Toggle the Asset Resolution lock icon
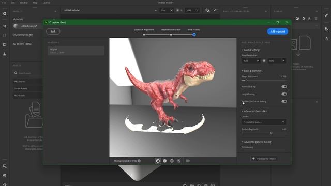Screen dimensions: 331x186 coord(264,61)
